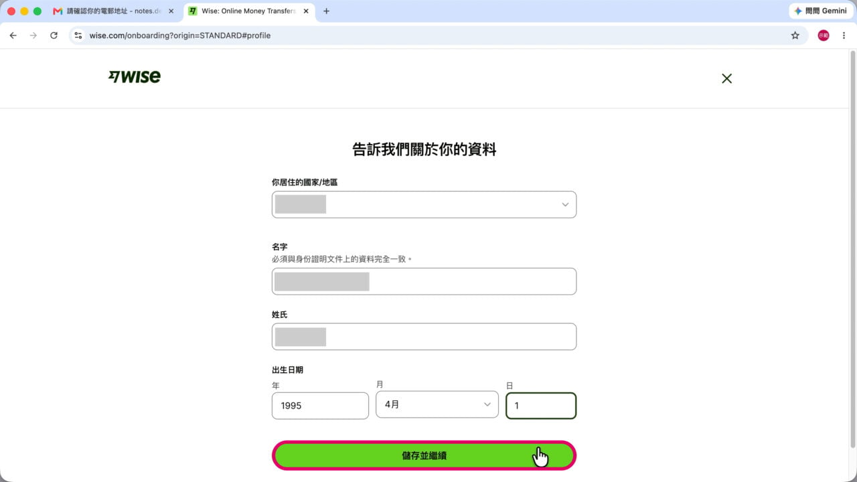Click the wise.com address bar URL

point(180,35)
